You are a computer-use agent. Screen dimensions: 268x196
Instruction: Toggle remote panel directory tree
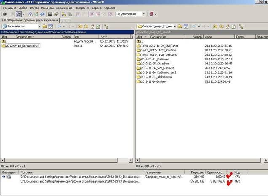click(241, 27)
